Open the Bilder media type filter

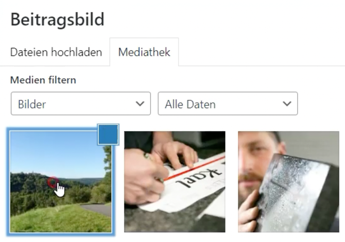[x=81, y=104]
